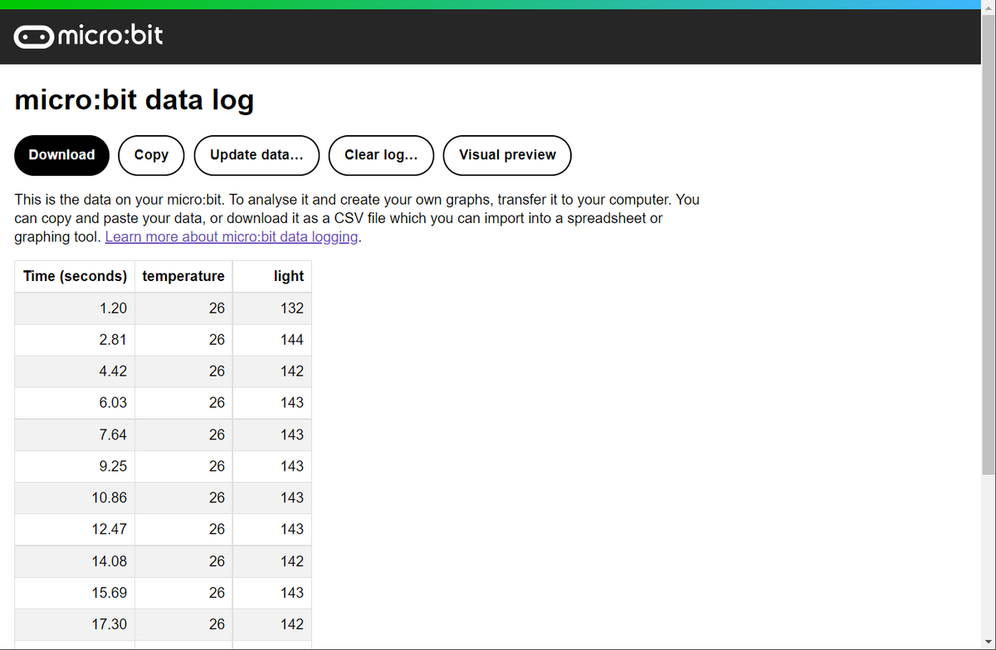Image resolution: width=996 pixels, height=650 pixels.
Task: Click temperature value in the 15.69 row
Action: pyautogui.click(x=217, y=593)
